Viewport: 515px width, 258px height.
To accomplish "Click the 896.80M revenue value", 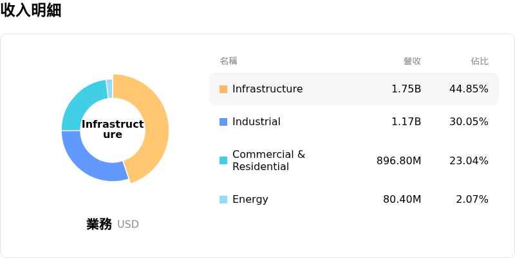I will click(398, 160).
